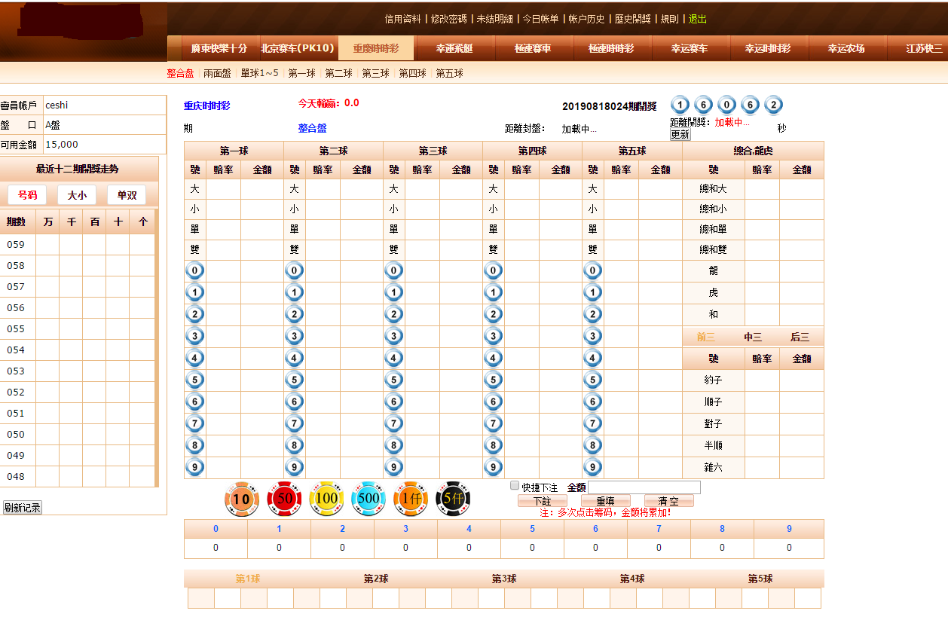Click the 金额 amount input field
The image size is (948, 620).
[644, 487]
